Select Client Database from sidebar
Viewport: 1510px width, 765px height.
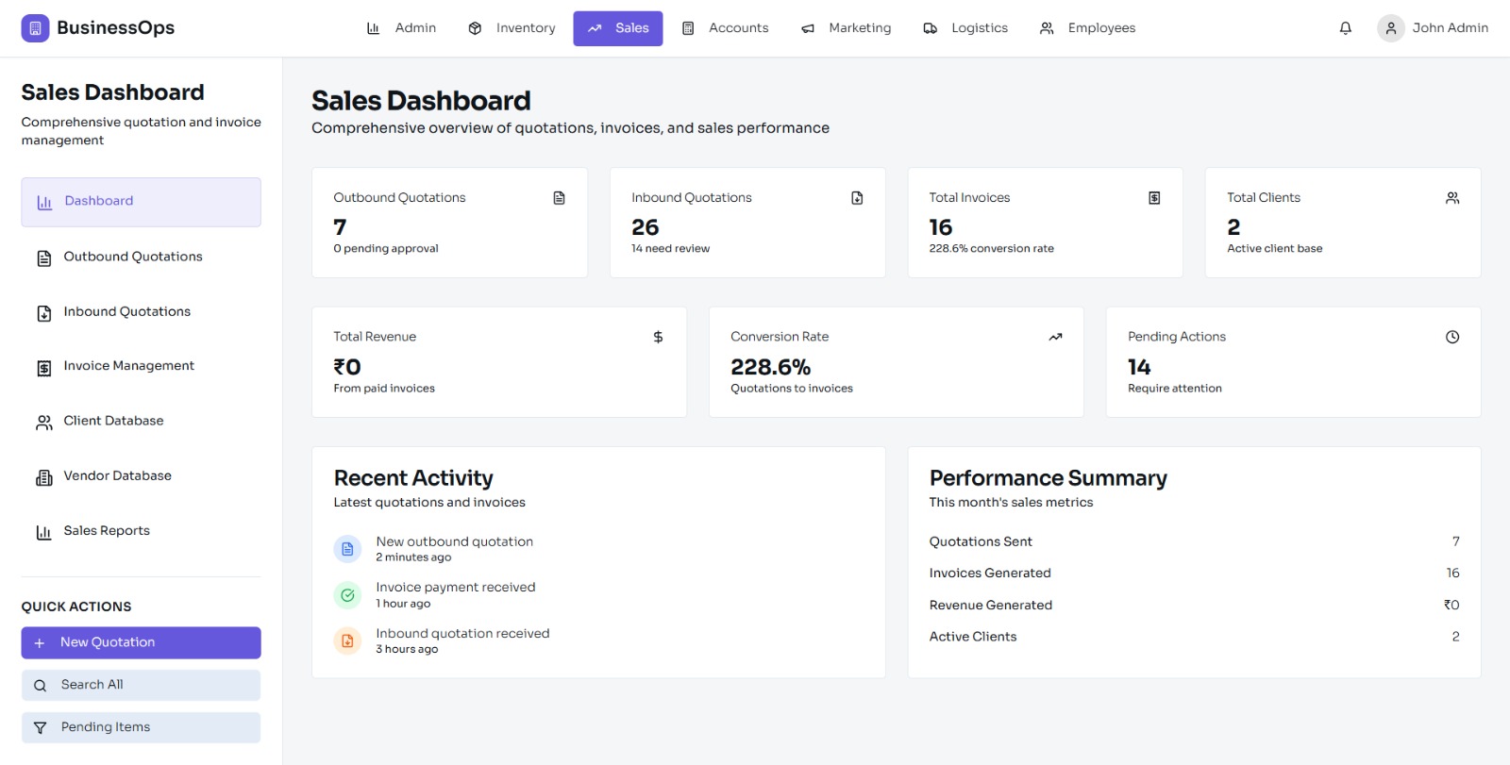113,421
